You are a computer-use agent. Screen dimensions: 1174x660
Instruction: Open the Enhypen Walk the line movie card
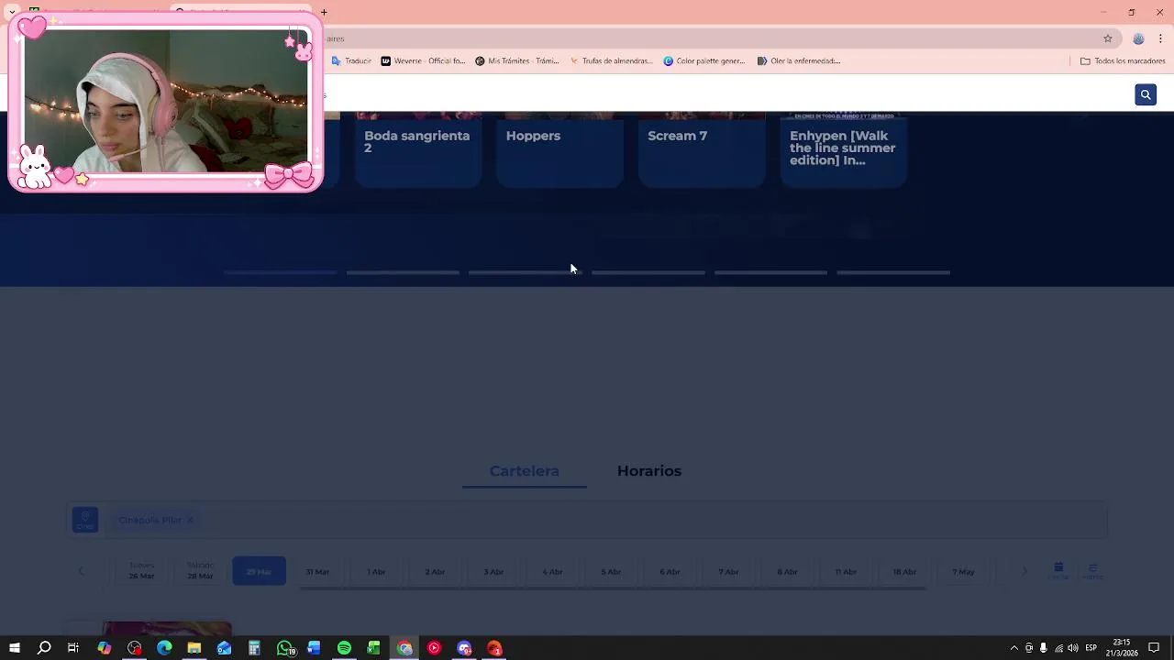click(x=843, y=148)
